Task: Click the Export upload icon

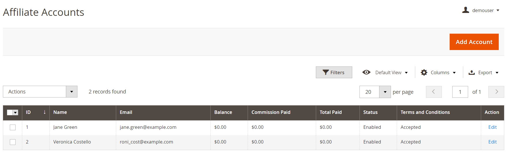Action: pos(472,72)
